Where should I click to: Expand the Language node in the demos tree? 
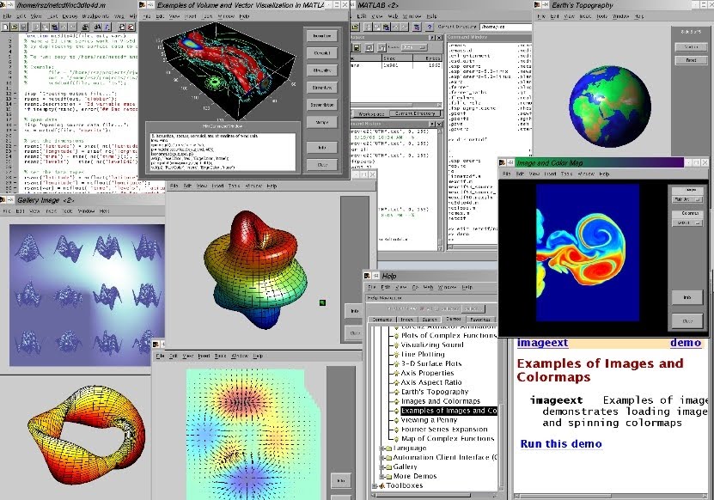381,448
